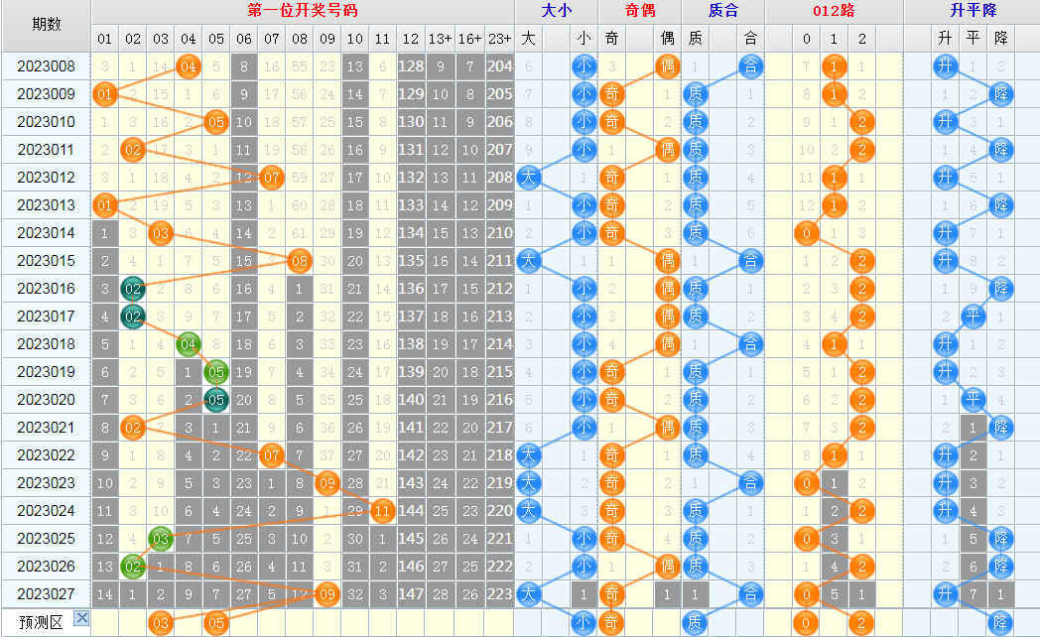Click the orange 03 ball in row 2023014

(161, 233)
